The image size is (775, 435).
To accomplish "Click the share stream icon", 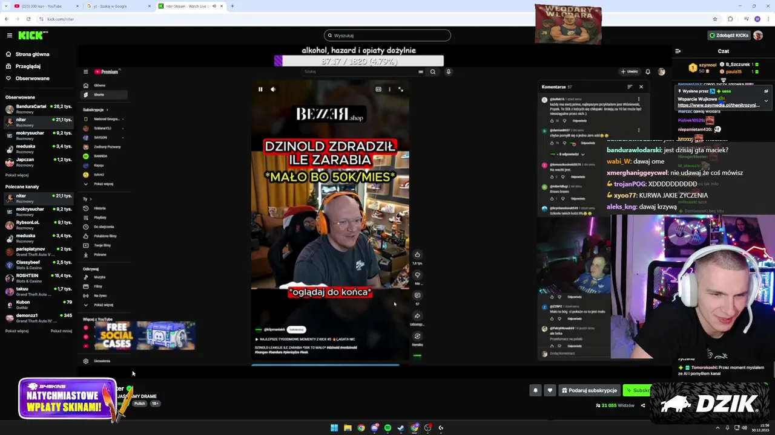I will 643,405.
